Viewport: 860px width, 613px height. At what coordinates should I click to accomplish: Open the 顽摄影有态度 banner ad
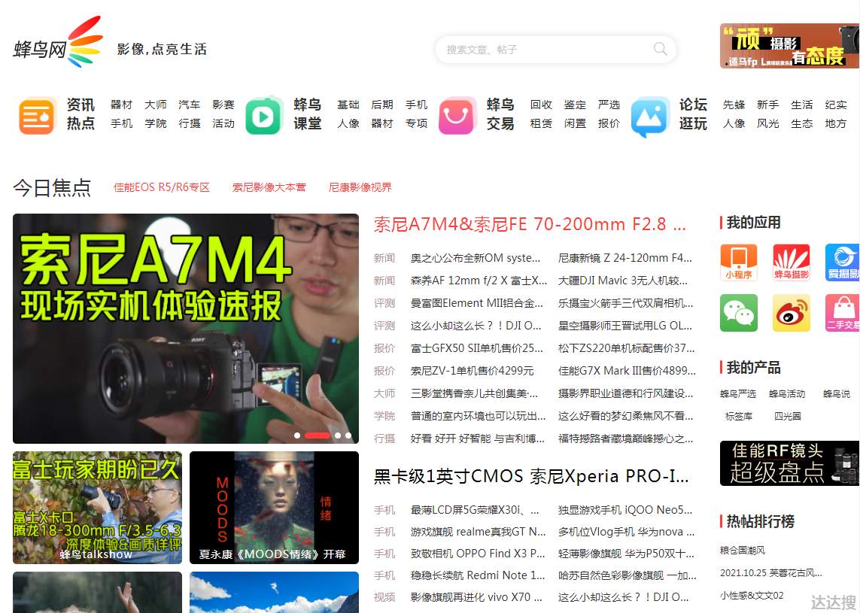point(790,46)
